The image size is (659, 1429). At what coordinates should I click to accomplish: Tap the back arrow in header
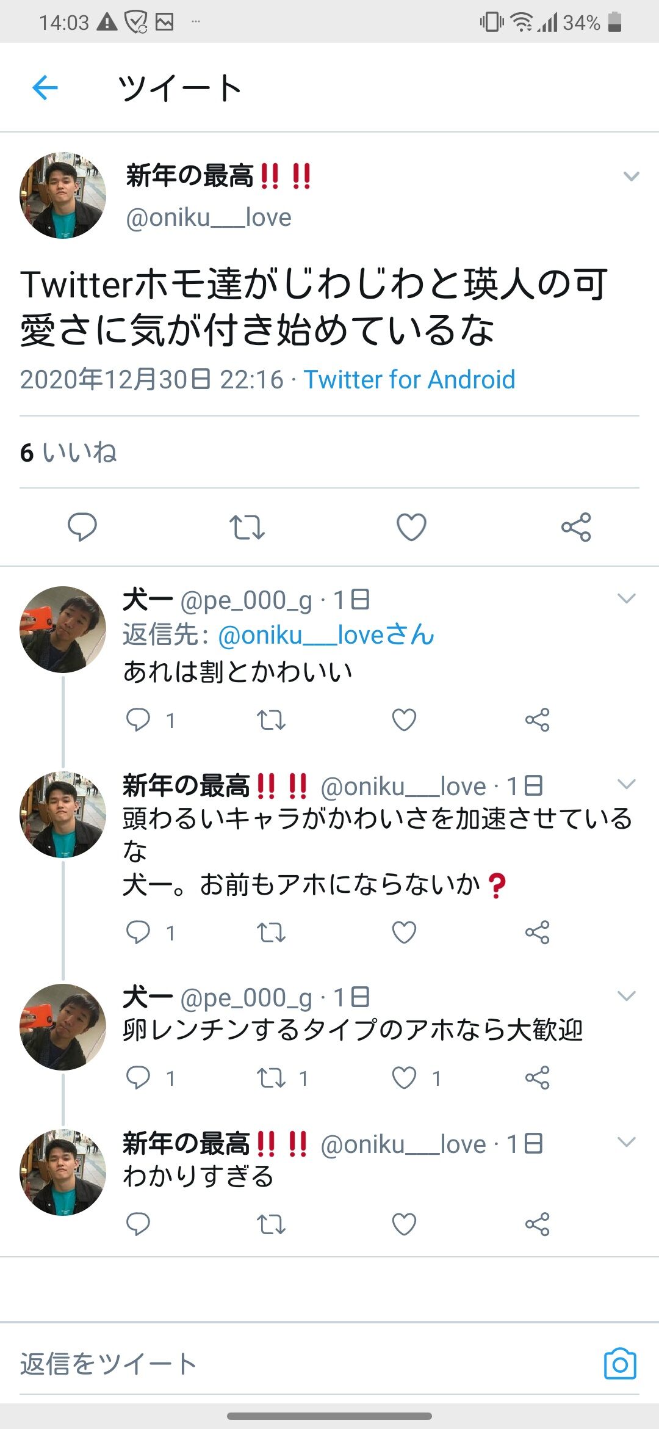click(45, 88)
